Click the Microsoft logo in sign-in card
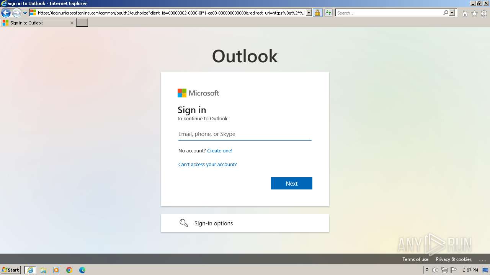 tap(198, 93)
